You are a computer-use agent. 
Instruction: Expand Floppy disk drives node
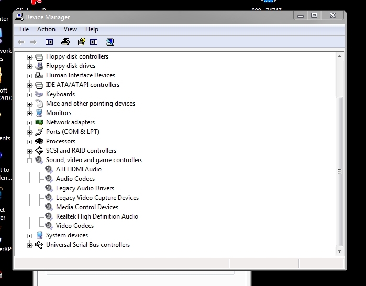29,66
